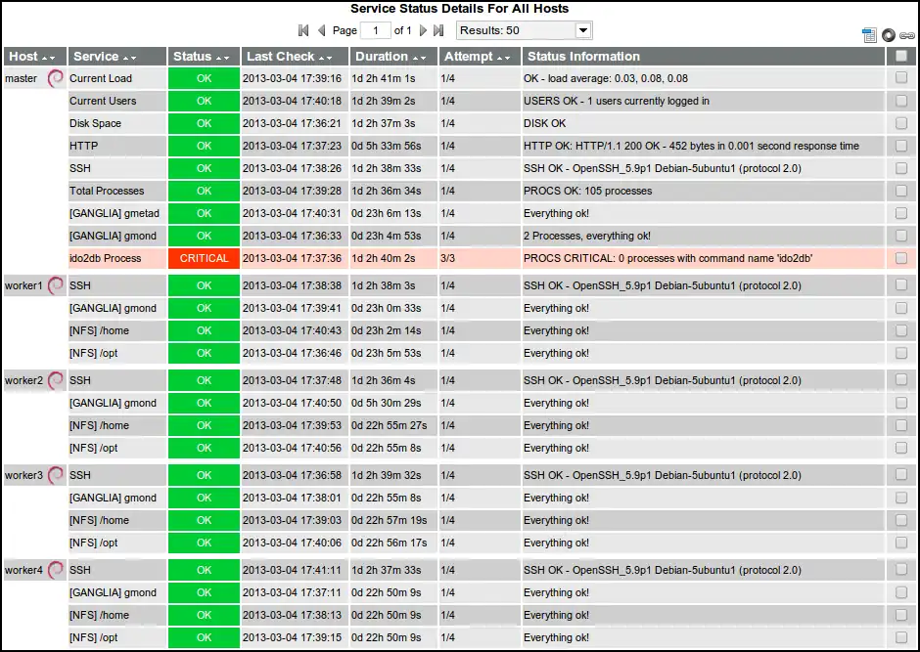The image size is (920, 652).
Task: Toggle the select-all checkbox in the table header
Action: 900,57
